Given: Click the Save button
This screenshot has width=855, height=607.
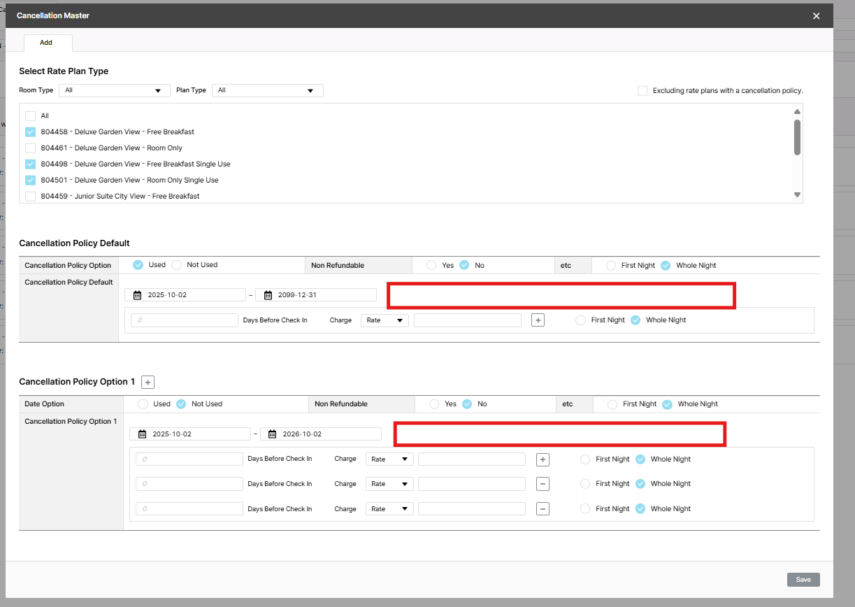Looking at the screenshot, I should [803, 580].
